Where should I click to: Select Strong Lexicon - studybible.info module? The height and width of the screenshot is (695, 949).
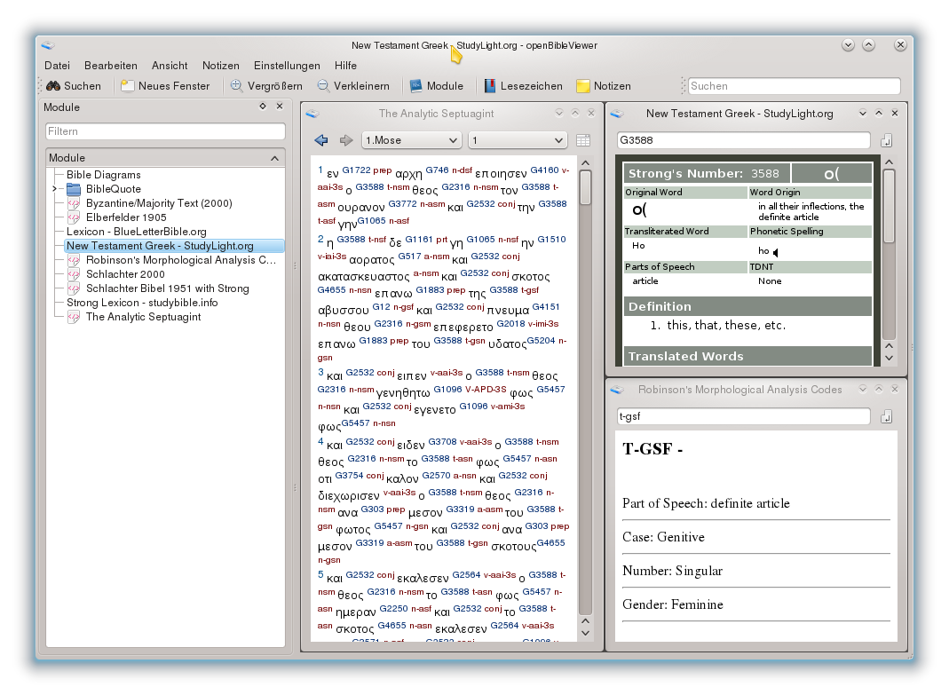coord(142,303)
